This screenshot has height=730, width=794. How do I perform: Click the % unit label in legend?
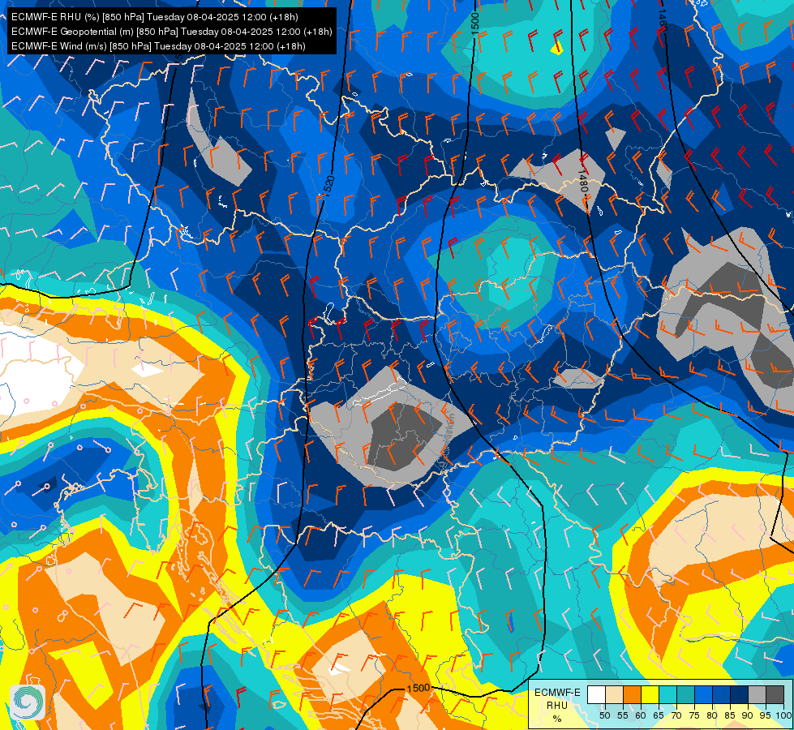[x=557, y=719]
